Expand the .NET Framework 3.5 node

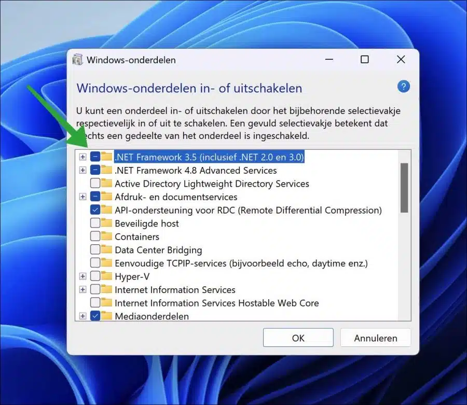(x=83, y=157)
